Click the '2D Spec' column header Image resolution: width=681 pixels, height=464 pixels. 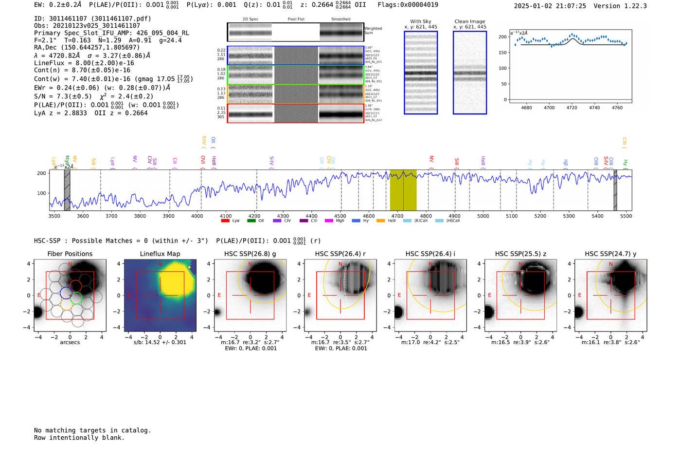click(x=251, y=19)
